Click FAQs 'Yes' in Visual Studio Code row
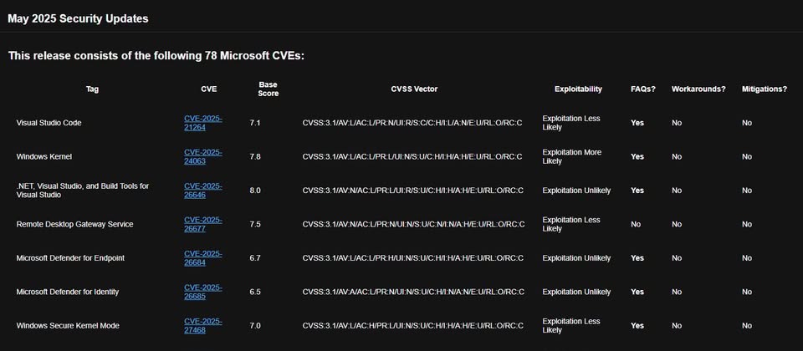Viewport: 803px width, 351px height. (x=637, y=123)
